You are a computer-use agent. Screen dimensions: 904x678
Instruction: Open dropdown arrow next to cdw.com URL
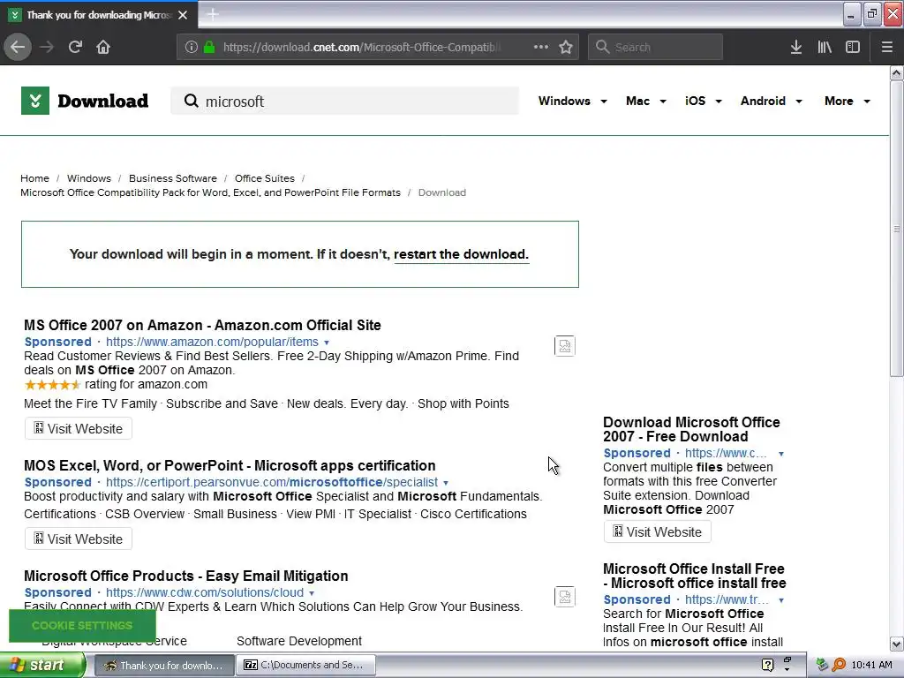312,593
